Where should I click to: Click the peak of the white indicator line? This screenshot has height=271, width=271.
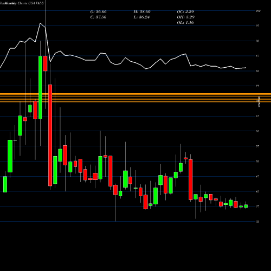40,23
